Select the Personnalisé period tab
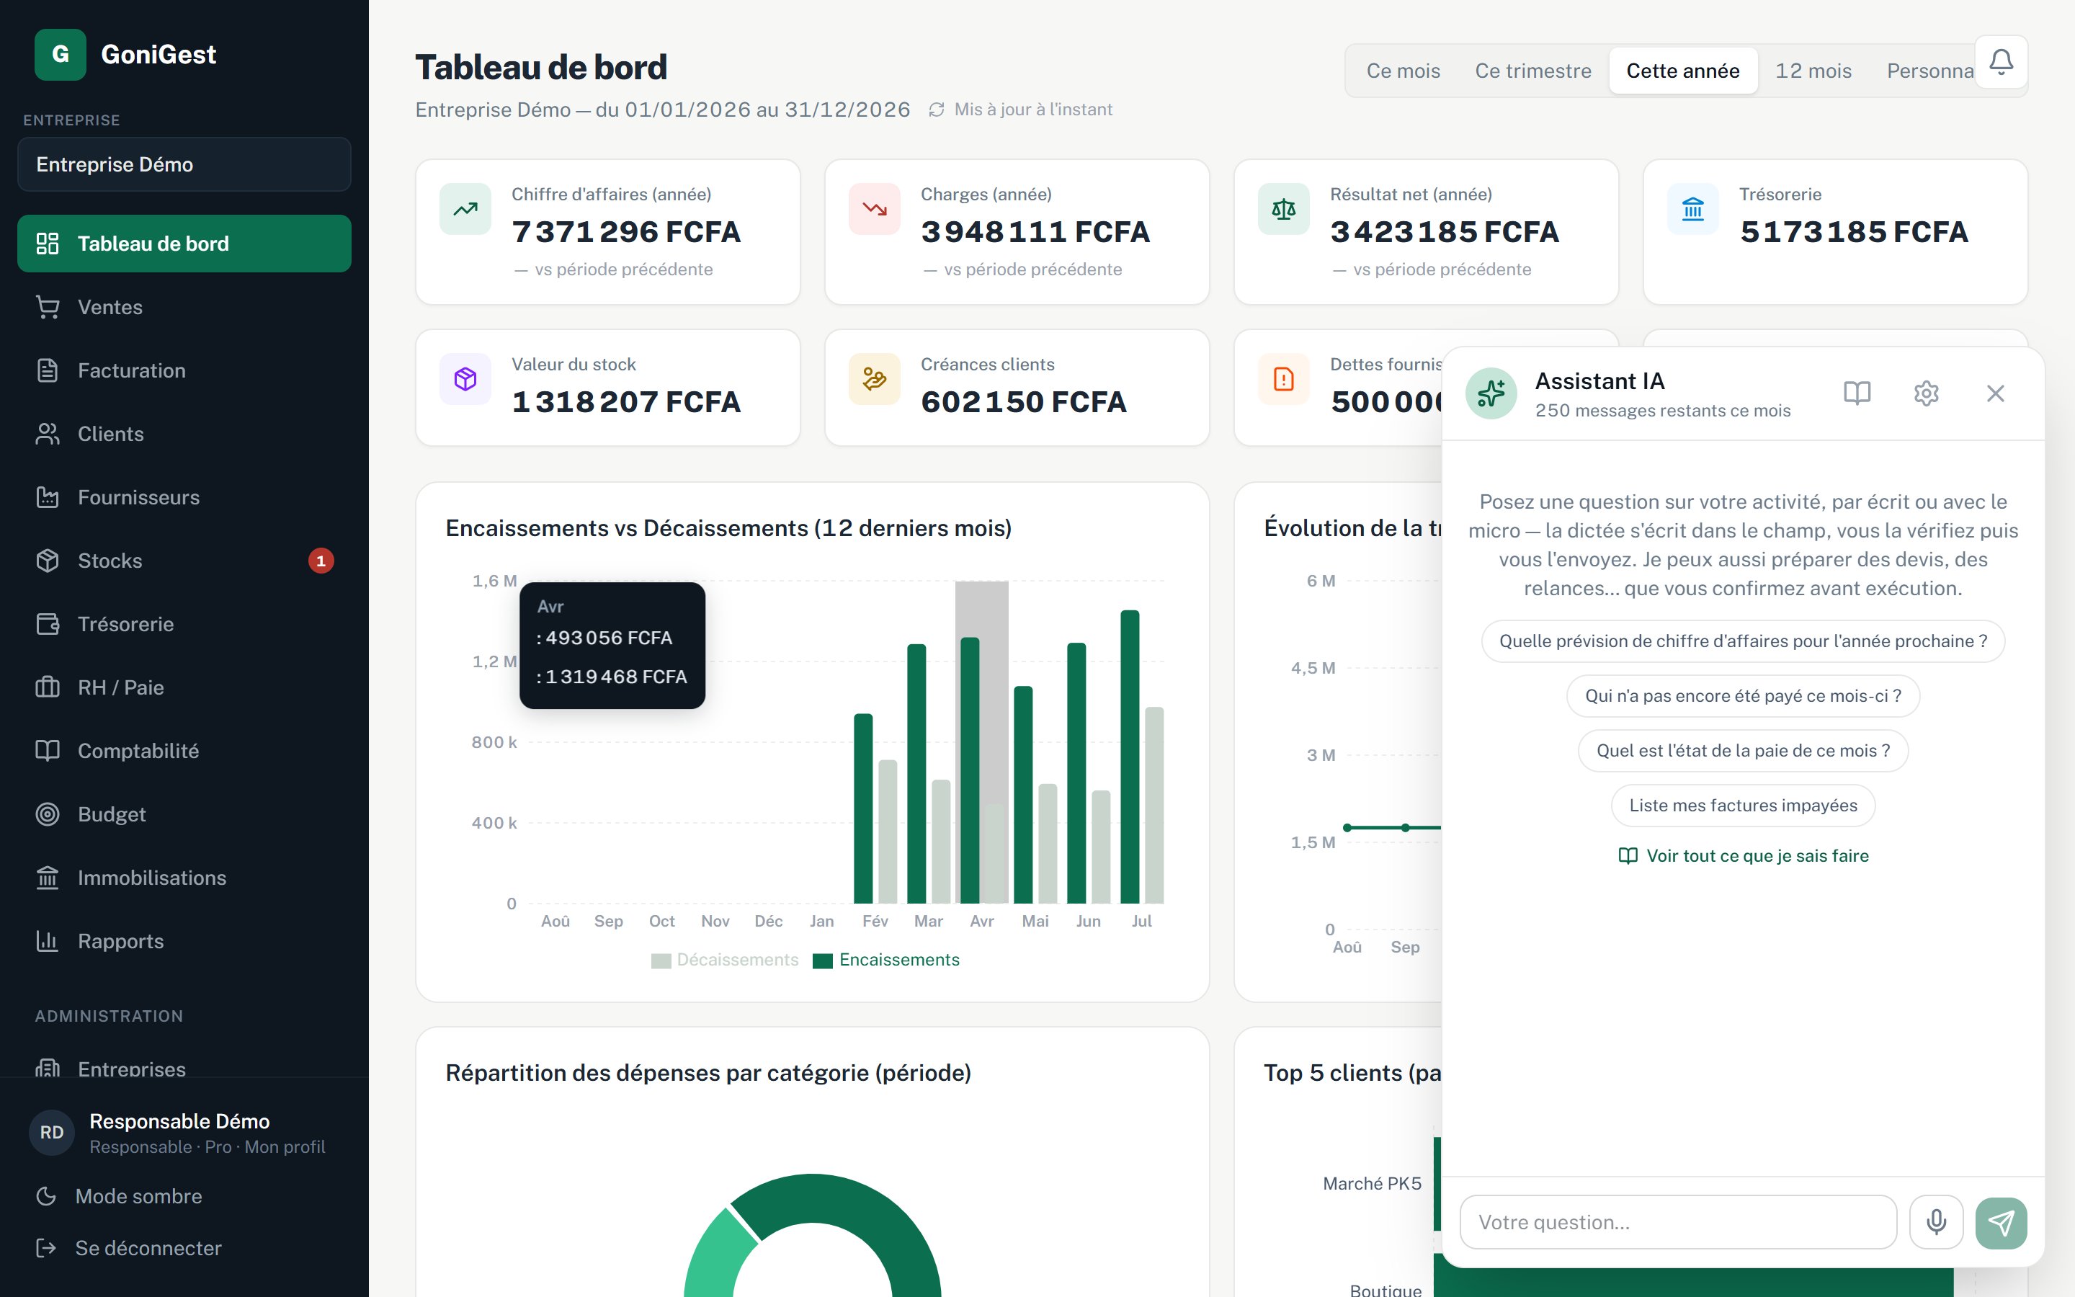Screen dimensions: 2075x1297 tap(1929, 71)
